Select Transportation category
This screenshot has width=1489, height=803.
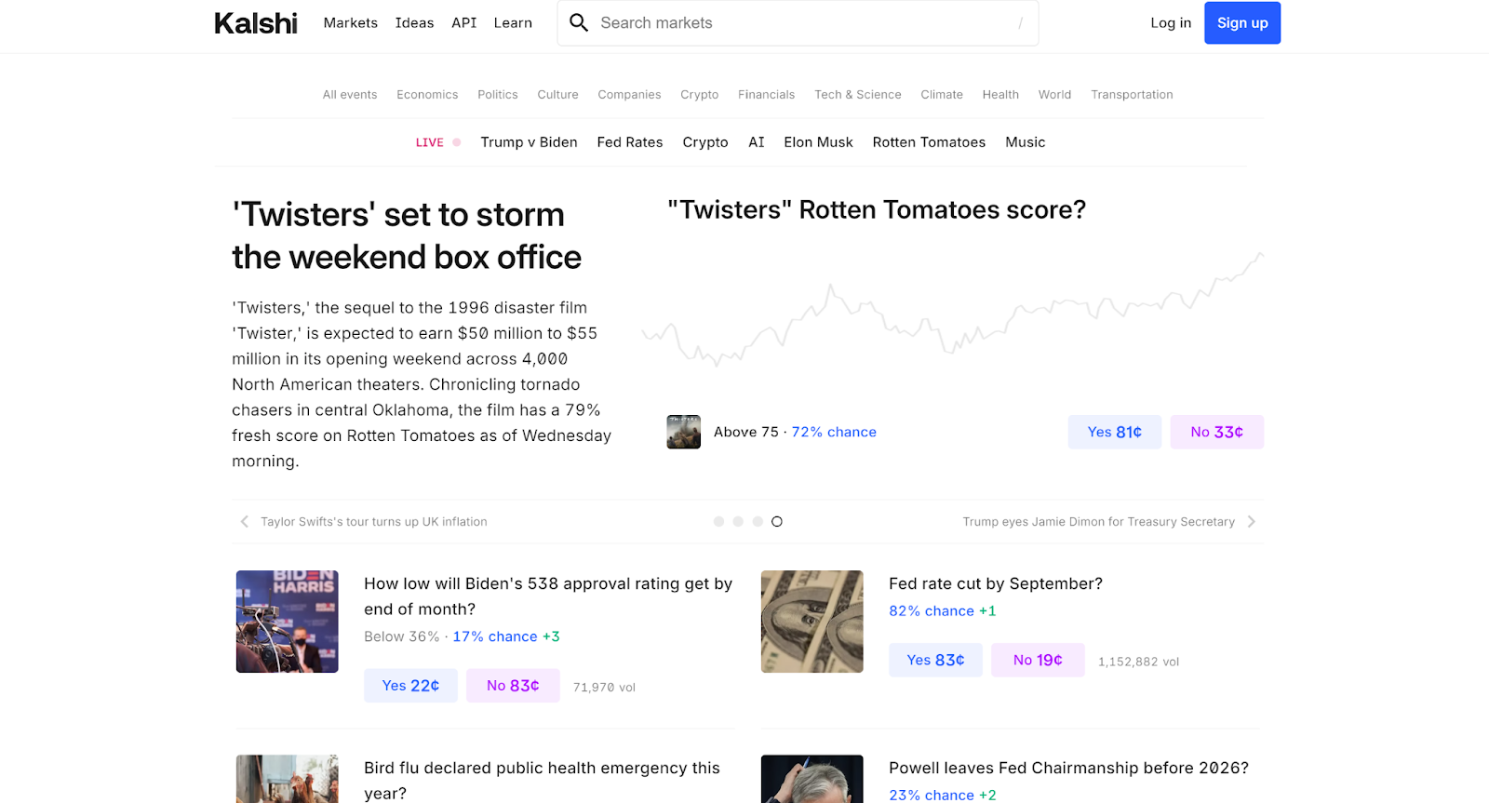tap(1132, 95)
